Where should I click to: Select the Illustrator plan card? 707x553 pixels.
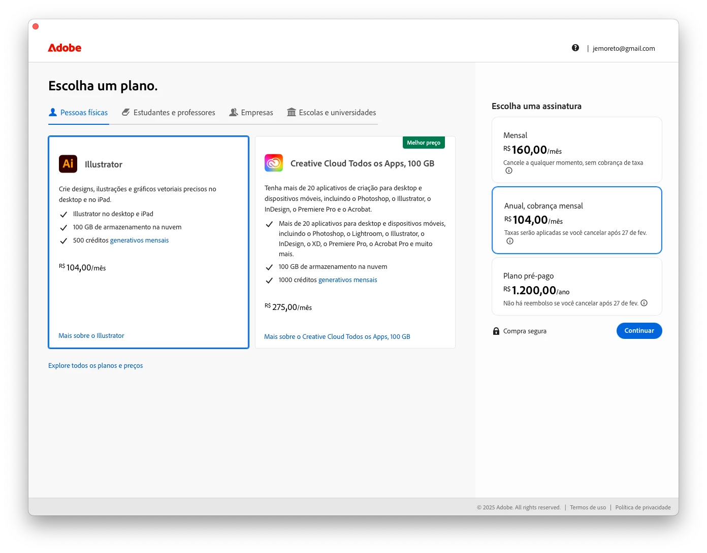[149, 242]
